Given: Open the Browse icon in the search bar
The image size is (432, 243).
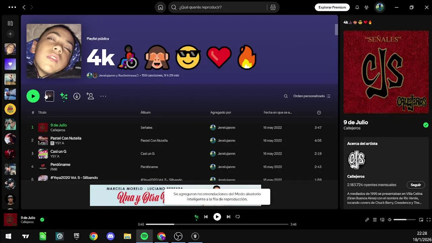Looking at the screenshot, I should tap(273, 7).
